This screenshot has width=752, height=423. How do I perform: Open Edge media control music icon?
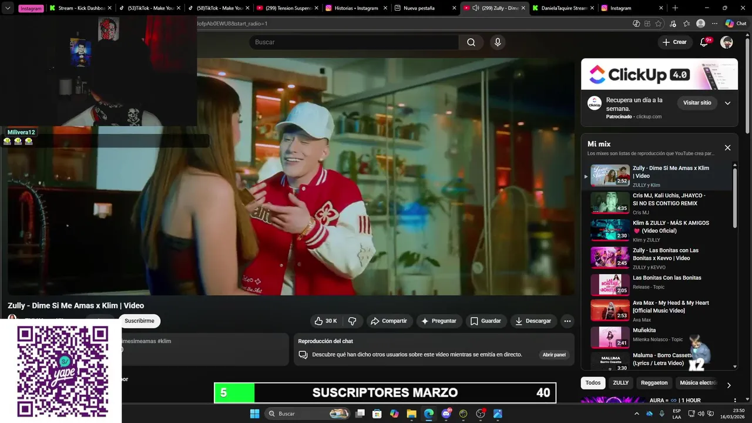(x=673, y=23)
